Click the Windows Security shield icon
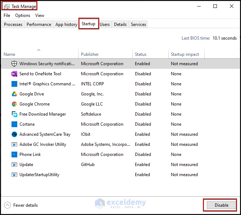 (x=14, y=64)
